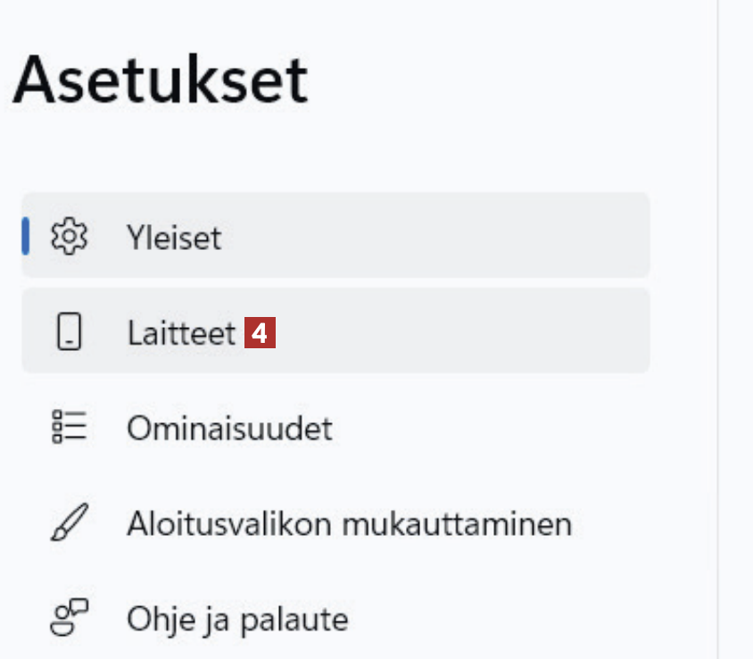Click the Yleiset text label

point(173,238)
